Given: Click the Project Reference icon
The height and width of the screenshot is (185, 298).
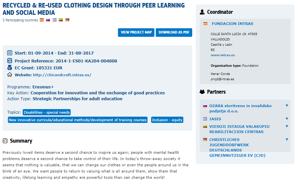Looking at the screenshot, I should pyautogui.click(x=10, y=60).
